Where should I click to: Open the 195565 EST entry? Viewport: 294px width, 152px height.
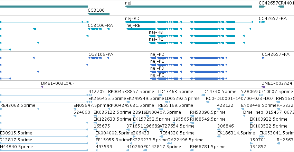tap(181, 119)
